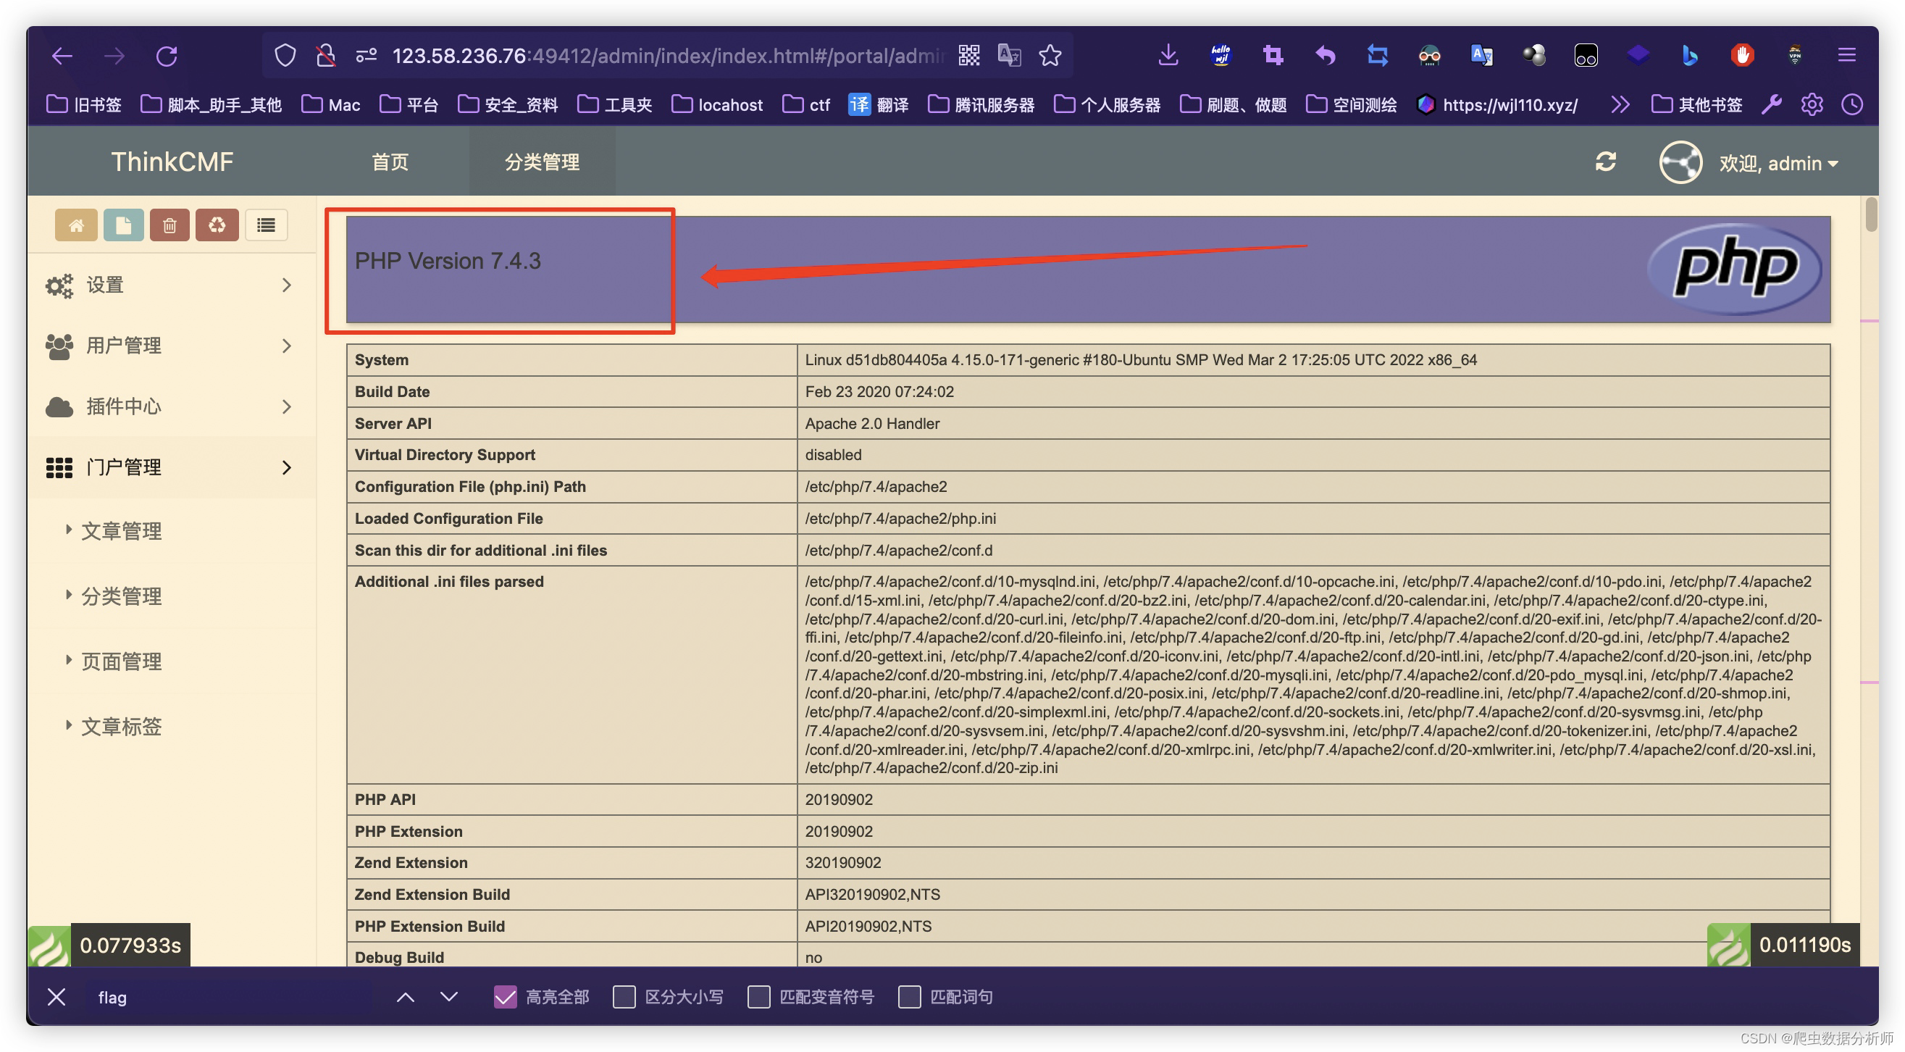Viewport: 1905px width, 1052px height.
Task: Jump to next find match arrow
Action: [449, 996]
